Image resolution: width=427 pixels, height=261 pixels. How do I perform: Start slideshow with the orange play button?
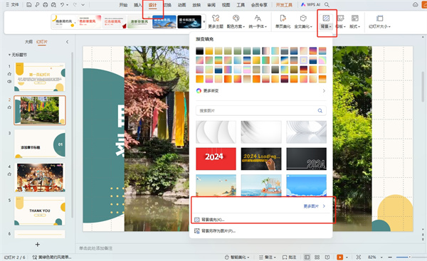coord(340,257)
